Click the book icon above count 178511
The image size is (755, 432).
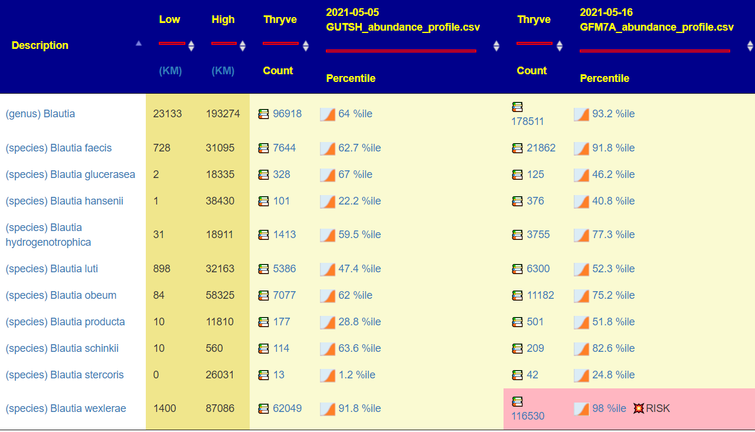(x=518, y=107)
